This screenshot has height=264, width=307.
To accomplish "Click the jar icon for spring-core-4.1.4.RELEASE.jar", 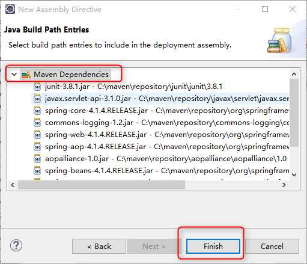I will pyautogui.click(x=37, y=111).
